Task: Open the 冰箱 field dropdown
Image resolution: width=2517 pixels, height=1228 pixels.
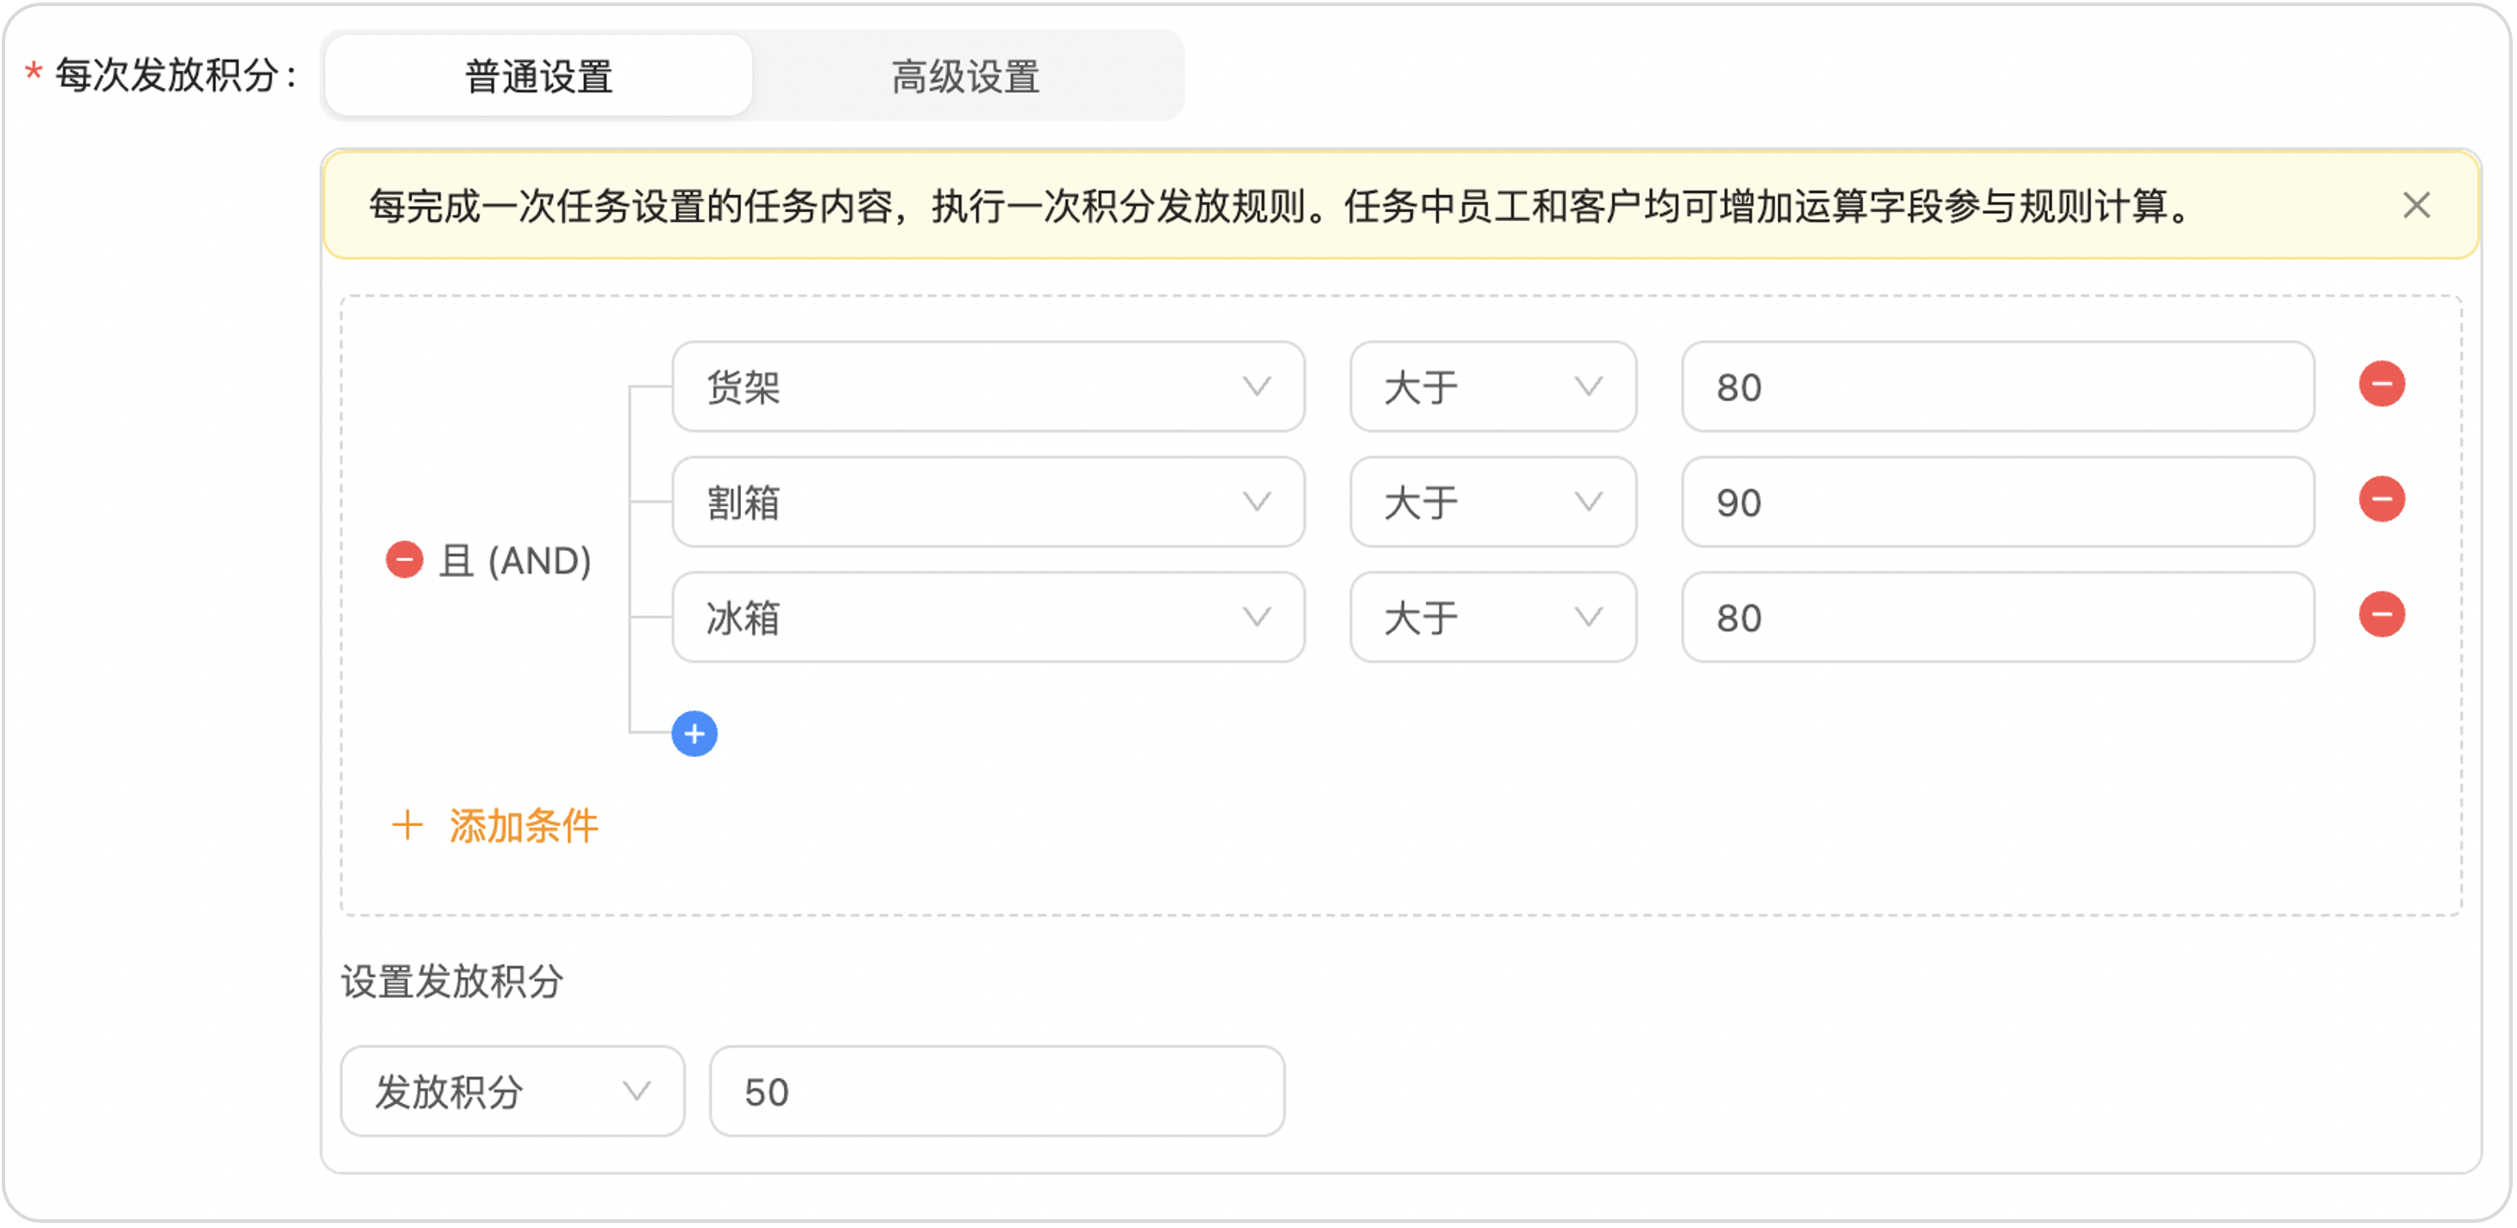Action: pyautogui.click(x=988, y=617)
